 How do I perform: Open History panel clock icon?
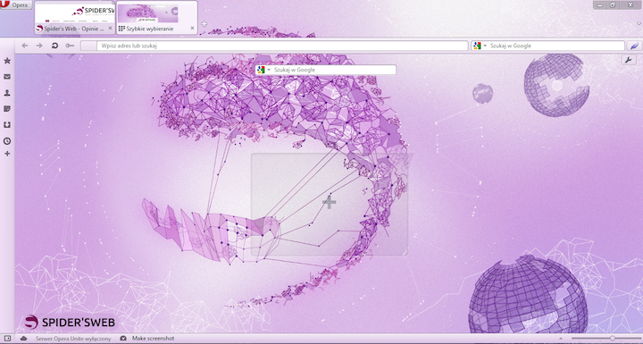click(x=7, y=141)
